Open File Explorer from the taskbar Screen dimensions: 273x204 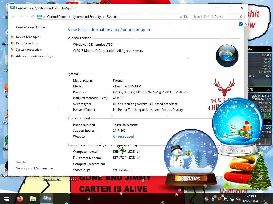[33, 198]
